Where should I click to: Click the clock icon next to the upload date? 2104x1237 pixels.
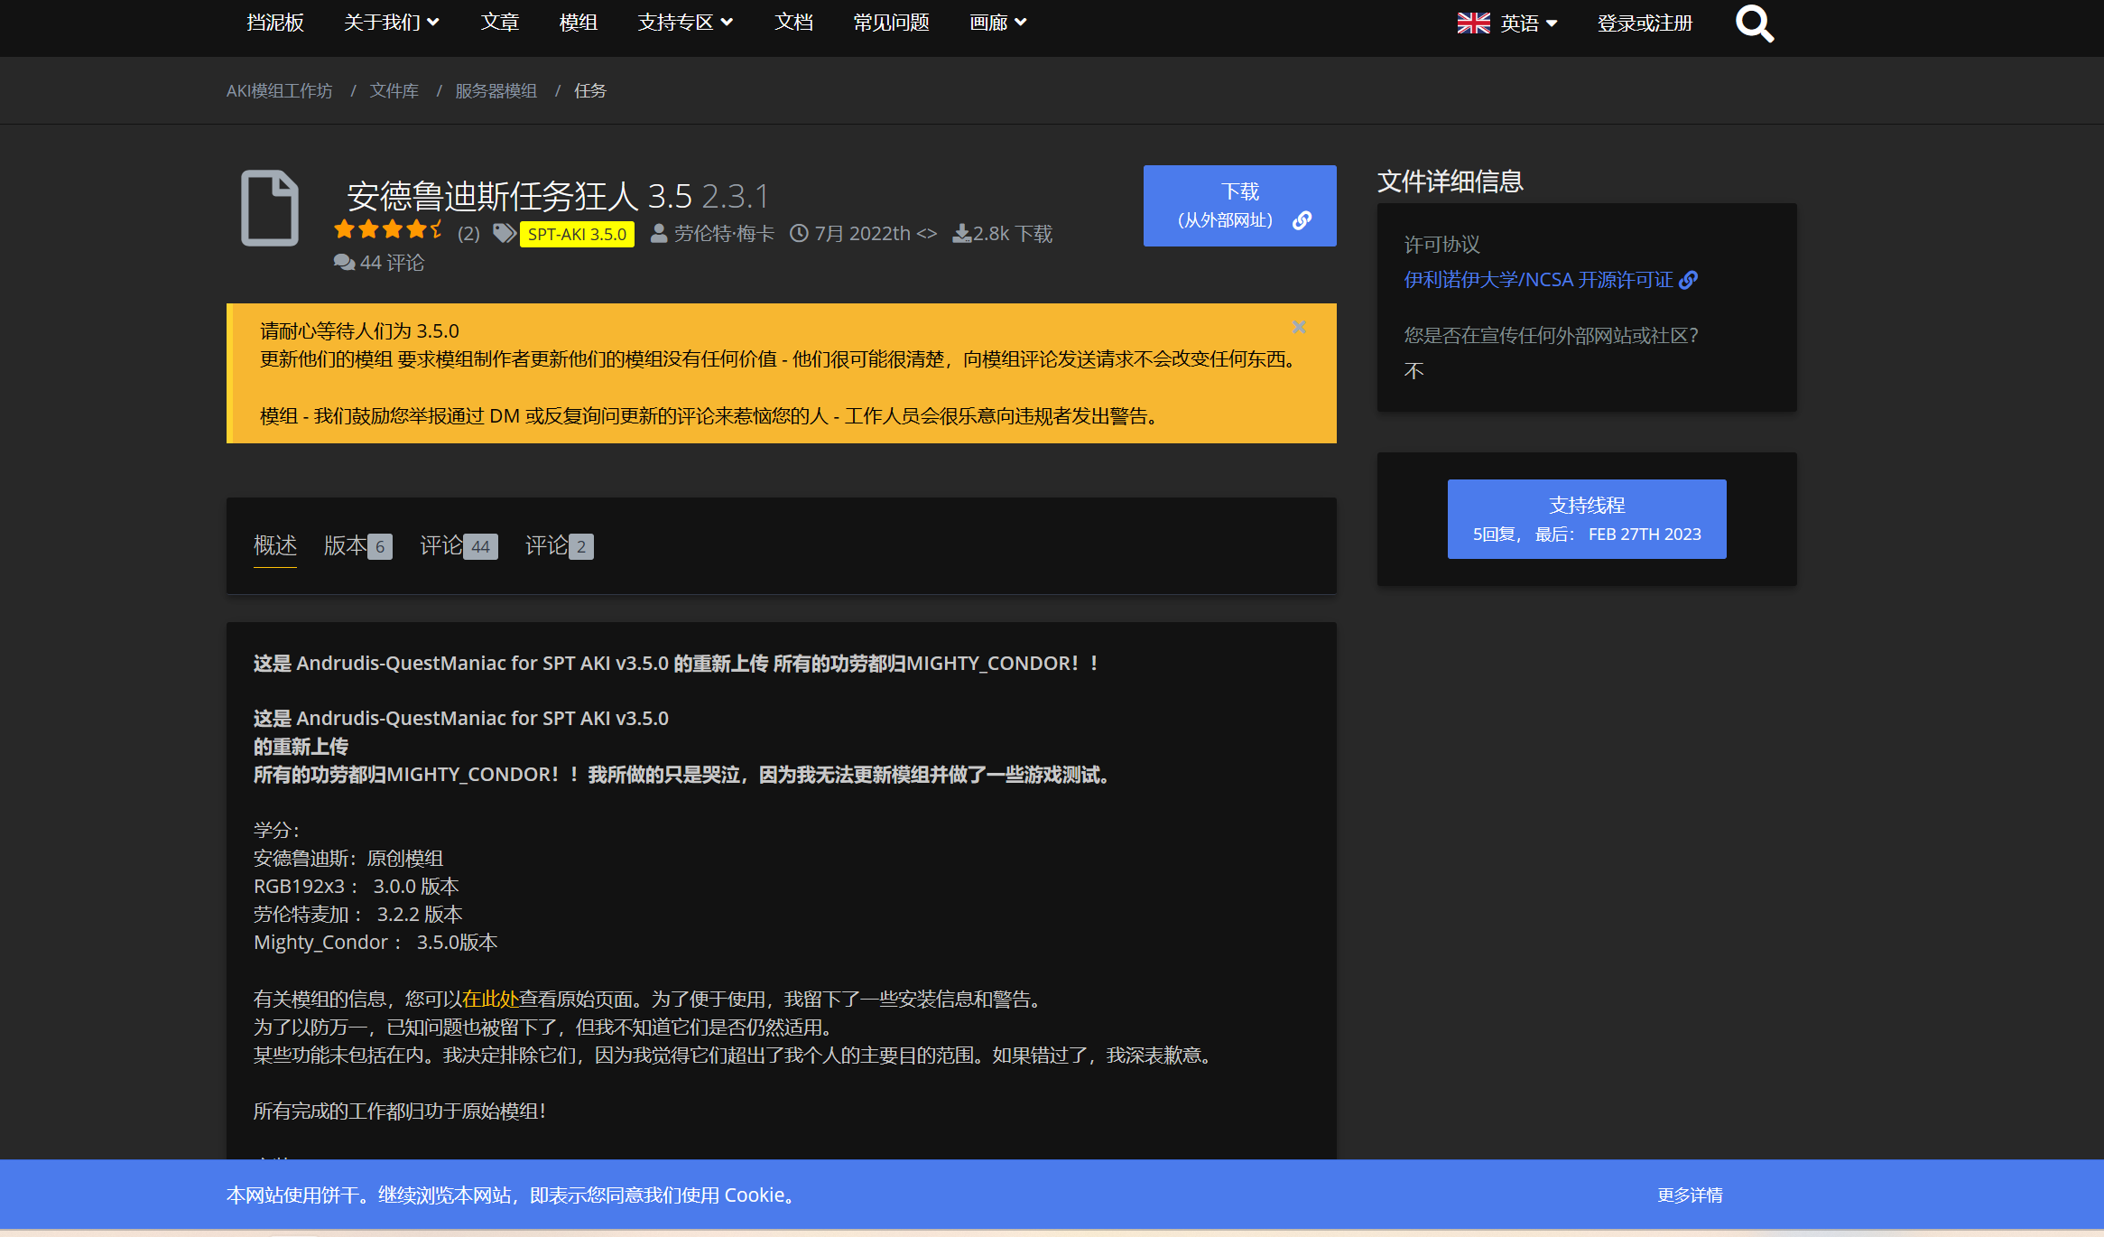pos(798,233)
